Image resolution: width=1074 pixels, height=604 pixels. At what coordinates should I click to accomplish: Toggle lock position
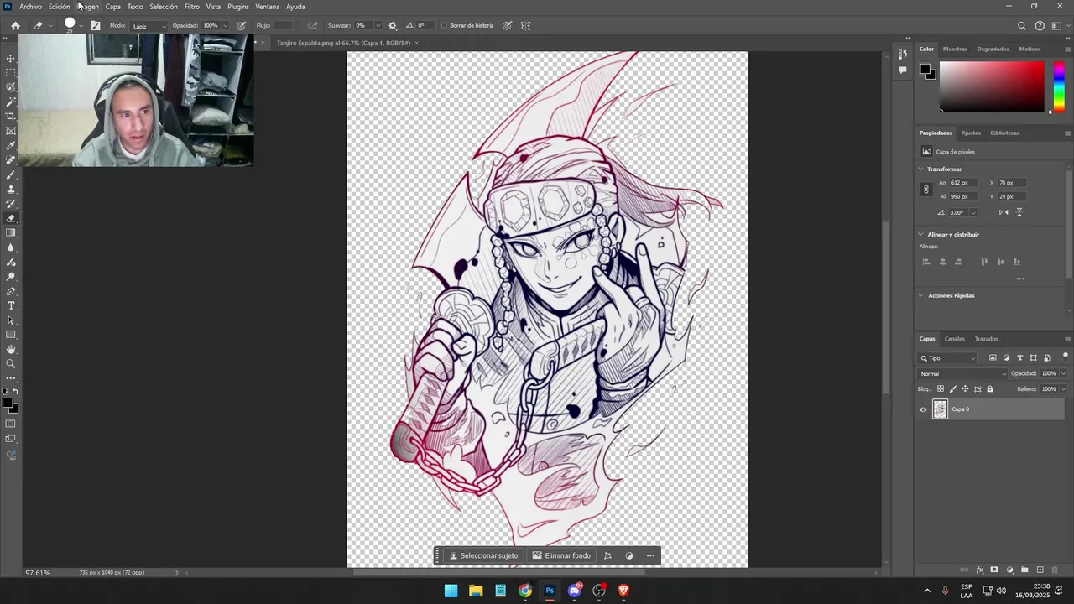coord(965,388)
